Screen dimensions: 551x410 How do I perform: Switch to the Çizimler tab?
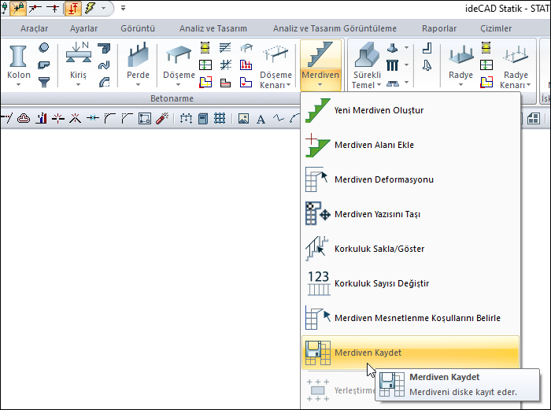pos(496,28)
